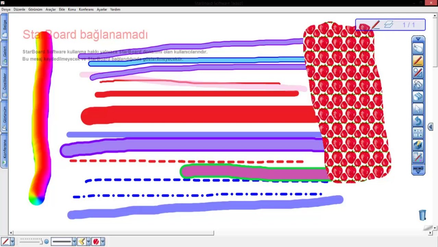Screen dimensions: 438x247
Task: Click the blue circle thickness preview
Action: click(46, 242)
